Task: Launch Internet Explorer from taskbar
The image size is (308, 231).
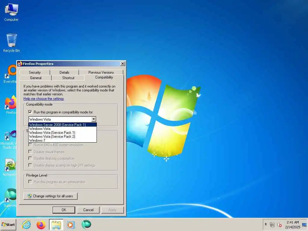Action: pyautogui.click(x=26, y=224)
